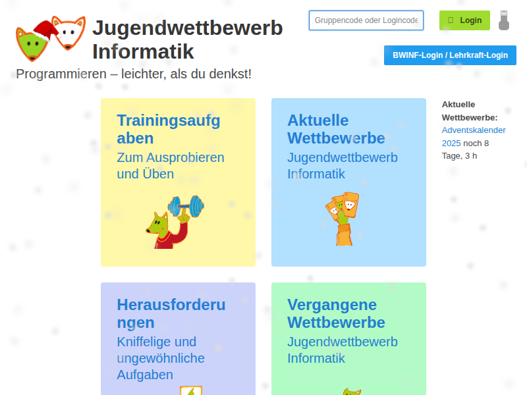Click the "Zum Ausprobieren und Üben" subtitle
This screenshot has width=527, height=395.
point(170,166)
